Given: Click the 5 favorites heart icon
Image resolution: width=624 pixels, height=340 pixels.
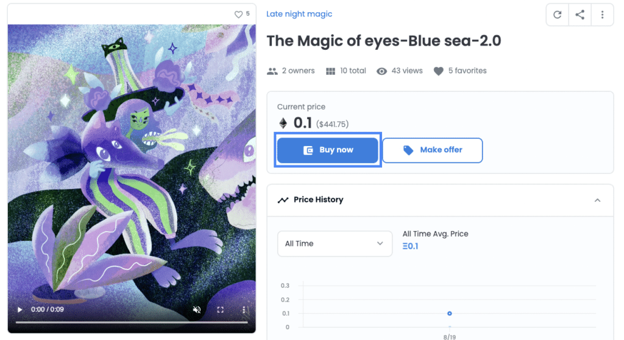Looking at the screenshot, I should coord(438,71).
